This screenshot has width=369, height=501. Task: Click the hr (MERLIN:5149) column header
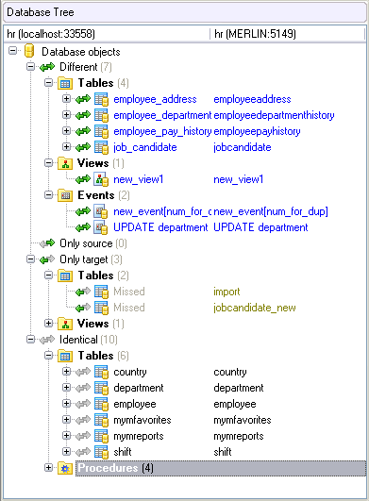(288, 34)
